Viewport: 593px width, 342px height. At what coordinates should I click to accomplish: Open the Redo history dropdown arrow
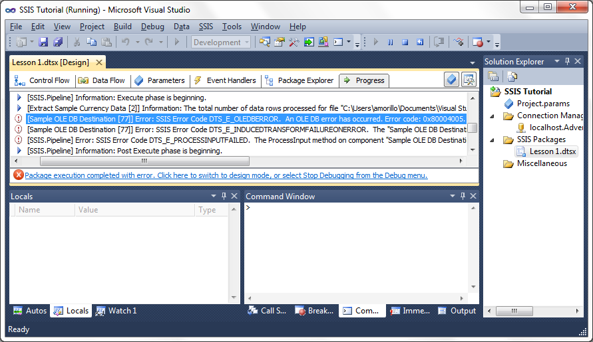[x=161, y=42]
